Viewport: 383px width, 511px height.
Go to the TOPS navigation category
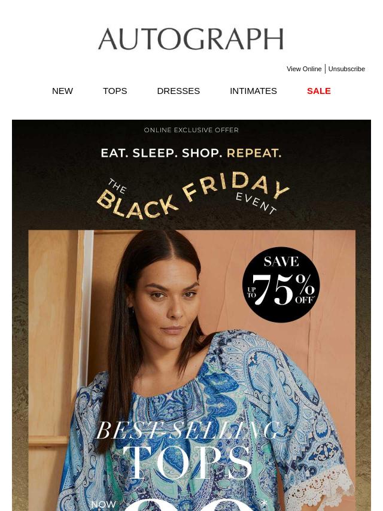(x=115, y=91)
